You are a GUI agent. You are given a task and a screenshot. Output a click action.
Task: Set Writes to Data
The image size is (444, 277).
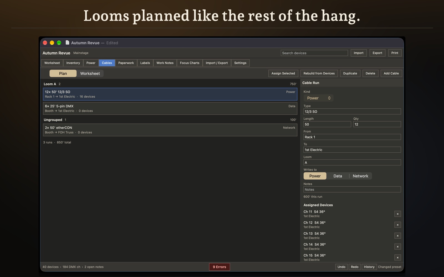[338, 176]
